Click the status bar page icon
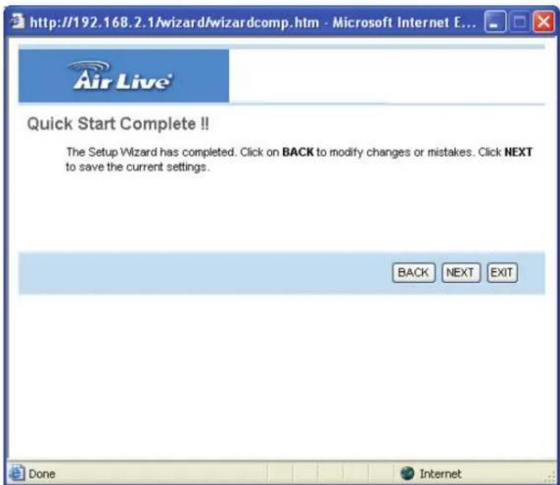This screenshot has width=560, height=485. [16, 473]
